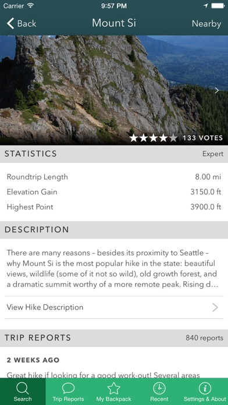This screenshot has height=405, width=228.
Task: Tap the Trip Reports section header
Action: pos(114,338)
